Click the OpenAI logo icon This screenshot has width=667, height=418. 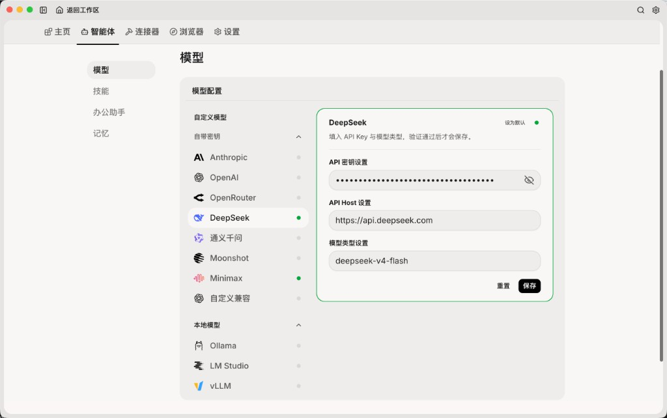coord(199,177)
